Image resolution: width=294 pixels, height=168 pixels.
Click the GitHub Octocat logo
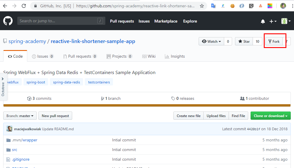tap(8, 21)
